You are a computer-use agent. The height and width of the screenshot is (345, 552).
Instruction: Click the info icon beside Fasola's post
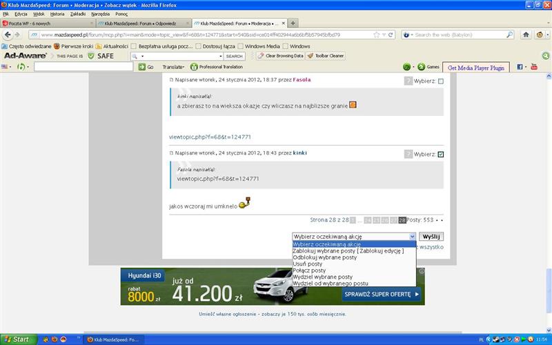[x=408, y=81]
